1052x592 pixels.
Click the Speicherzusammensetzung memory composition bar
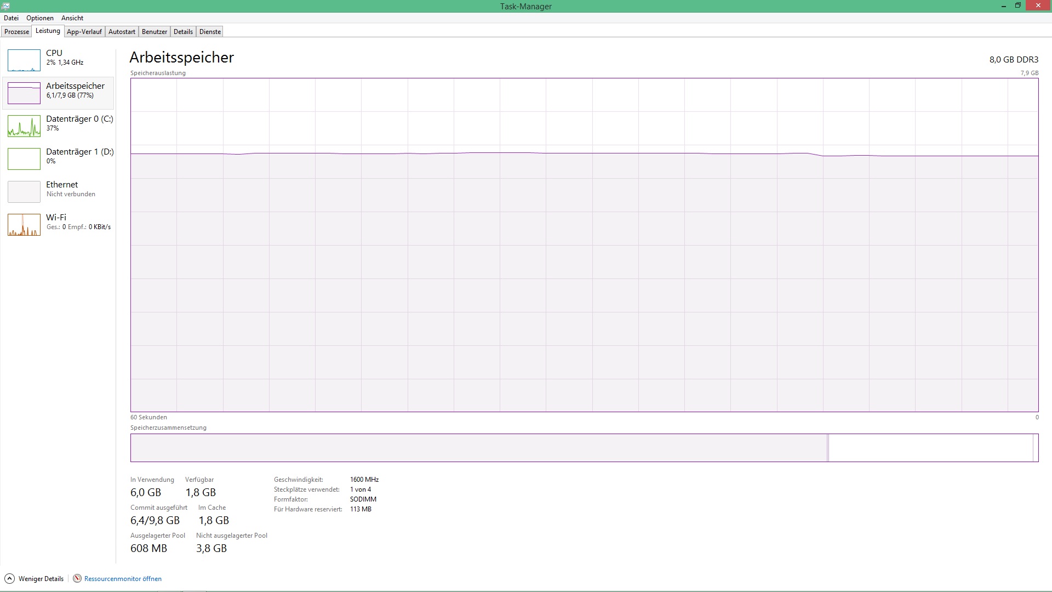[584, 448]
